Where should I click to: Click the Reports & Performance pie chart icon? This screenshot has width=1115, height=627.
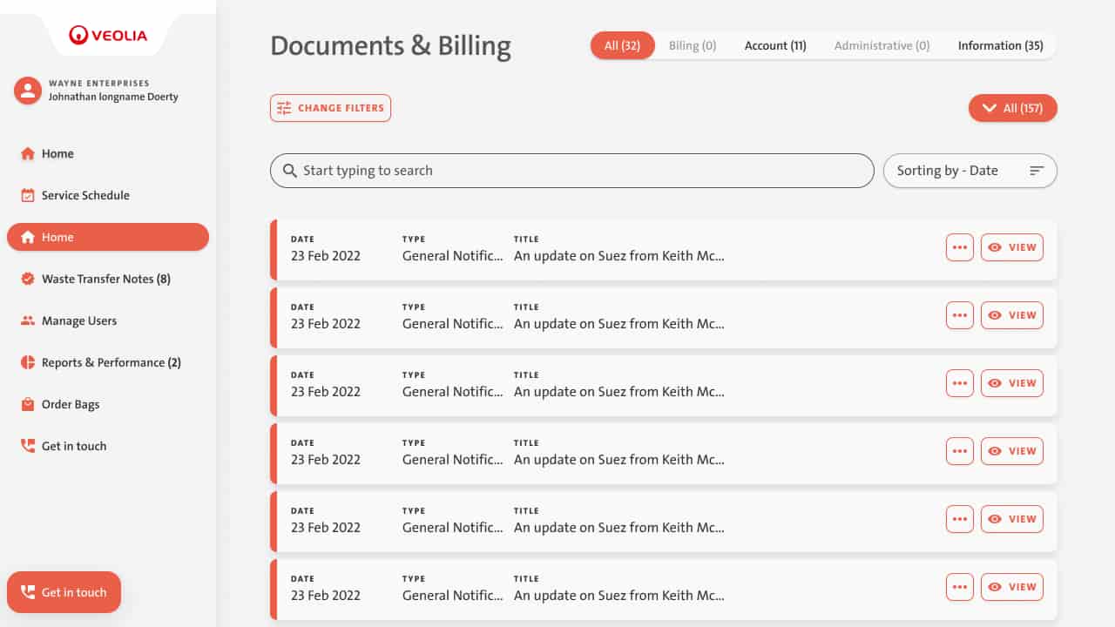28,363
